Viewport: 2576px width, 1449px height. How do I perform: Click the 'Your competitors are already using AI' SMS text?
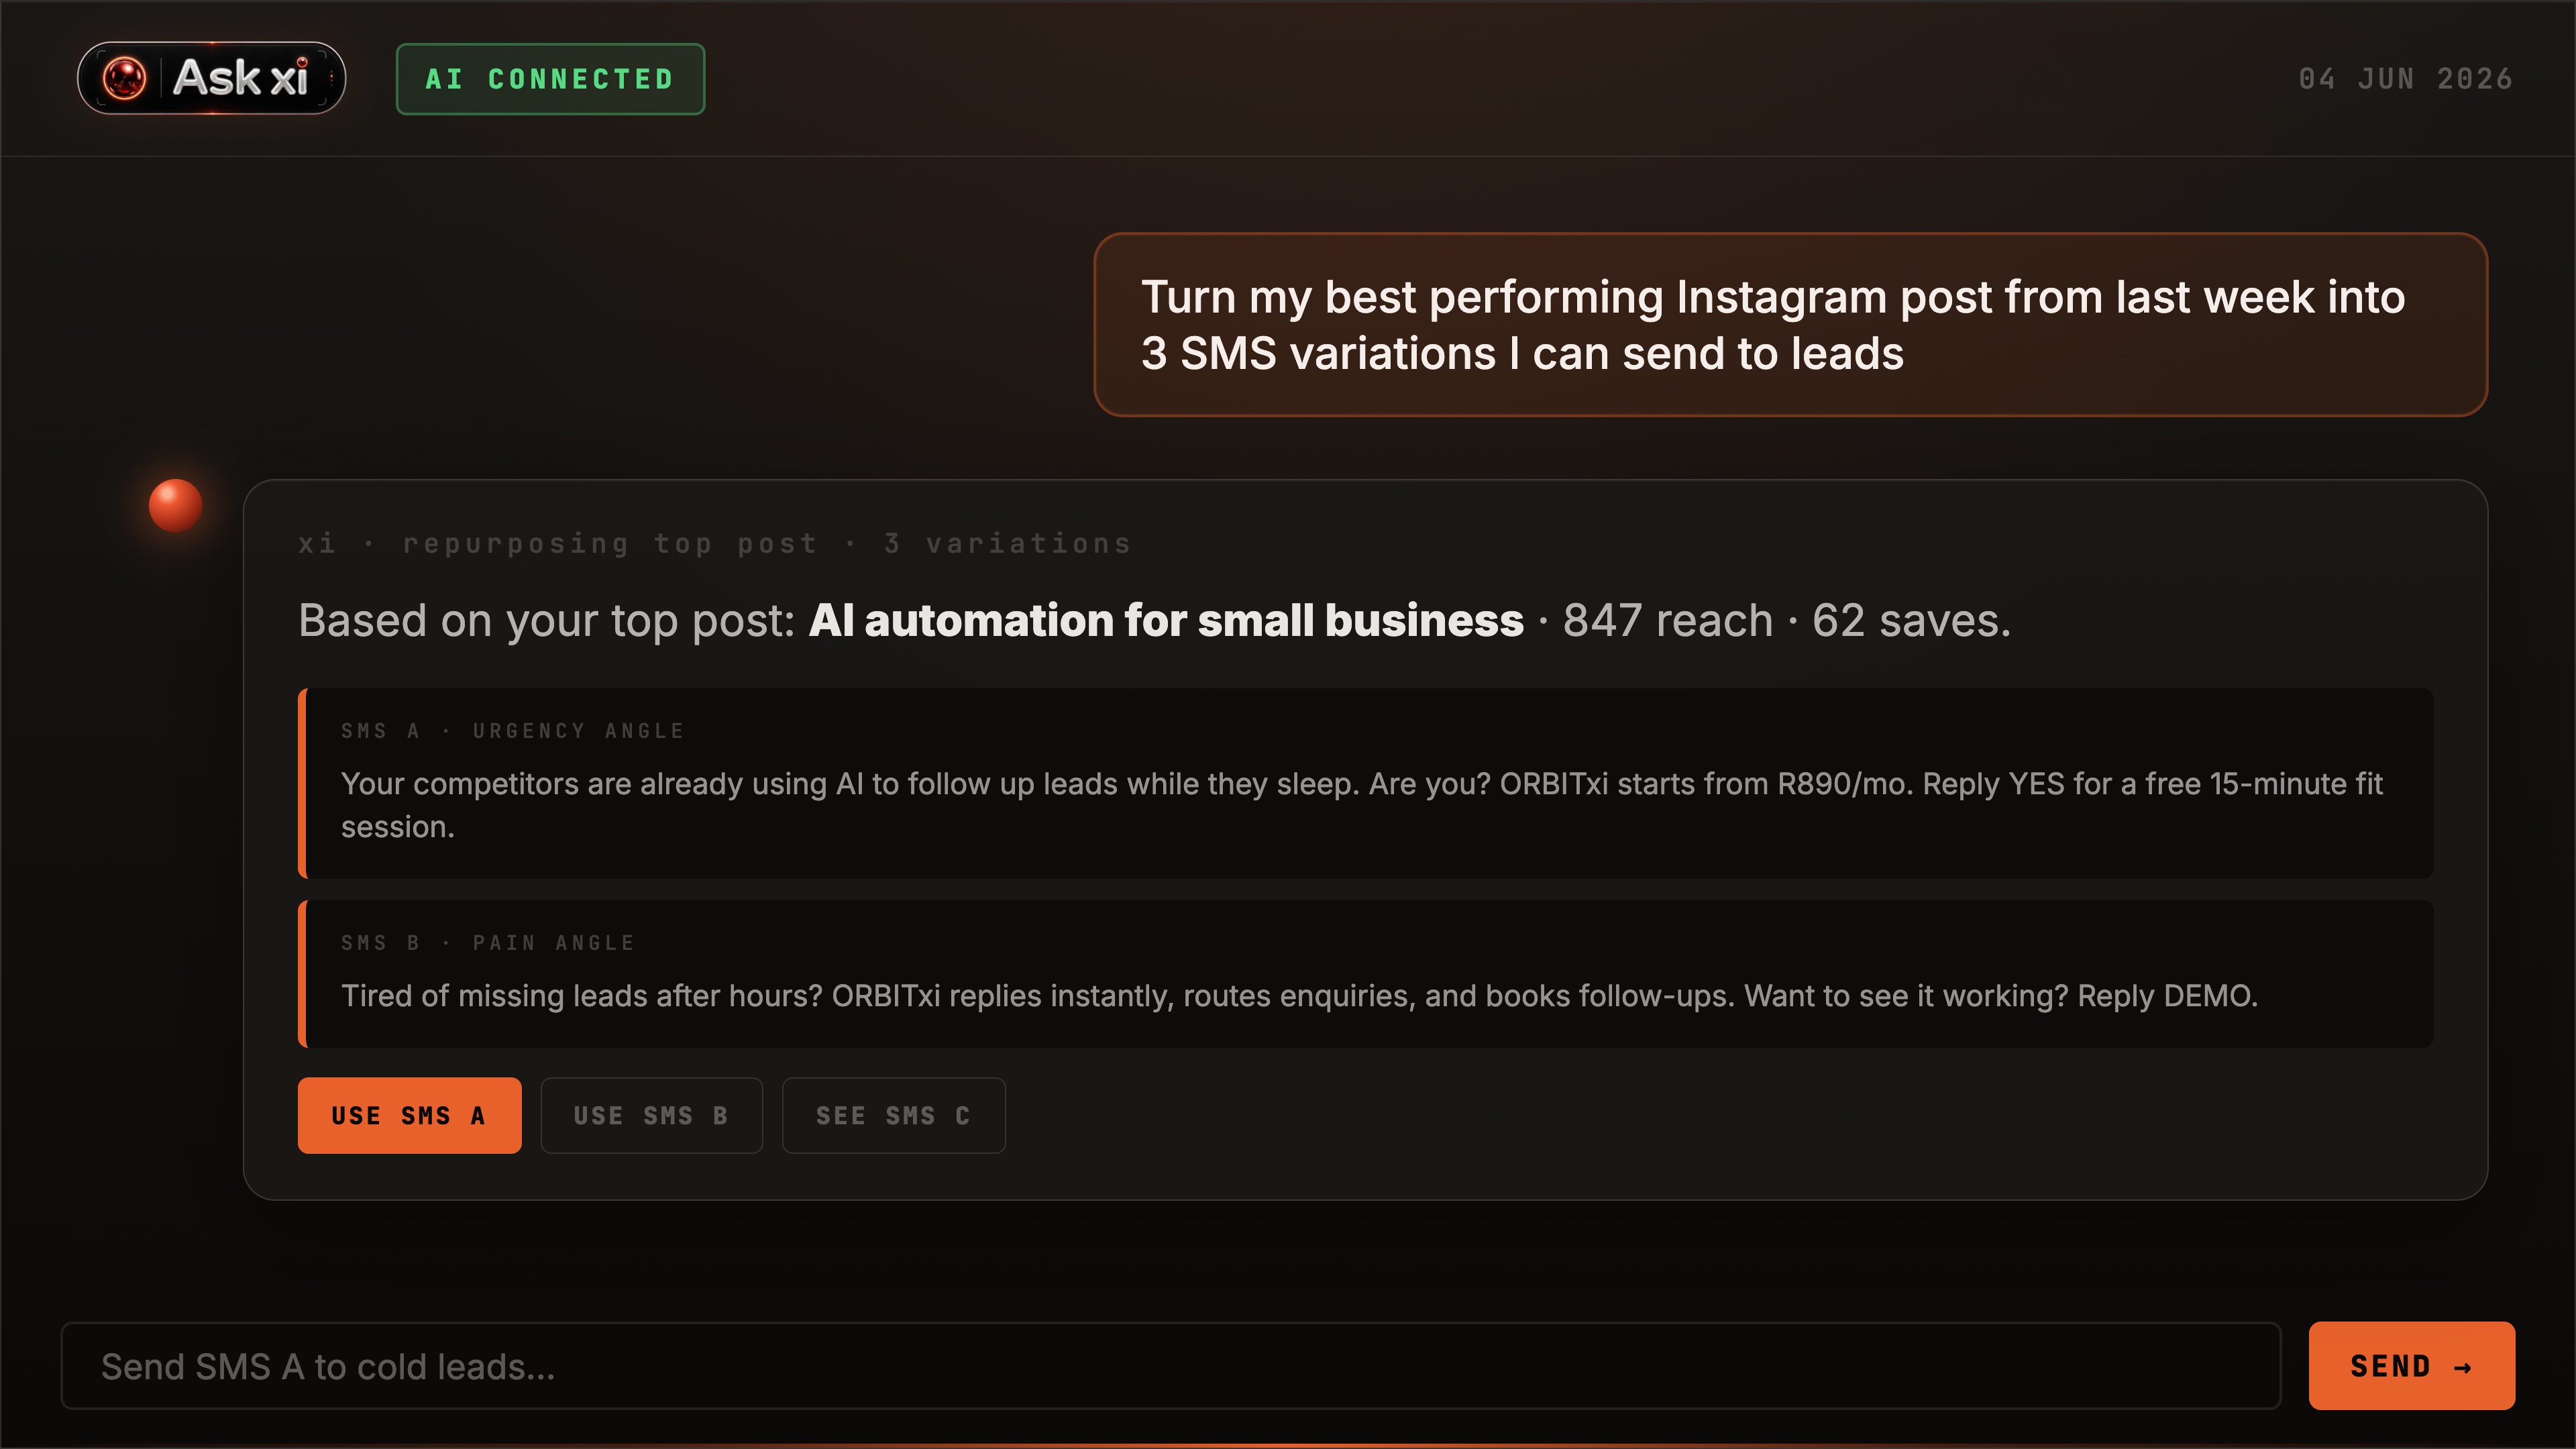(x=1362, y=805)
